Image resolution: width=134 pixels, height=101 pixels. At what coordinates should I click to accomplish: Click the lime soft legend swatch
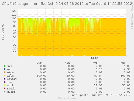pos(5,85)
